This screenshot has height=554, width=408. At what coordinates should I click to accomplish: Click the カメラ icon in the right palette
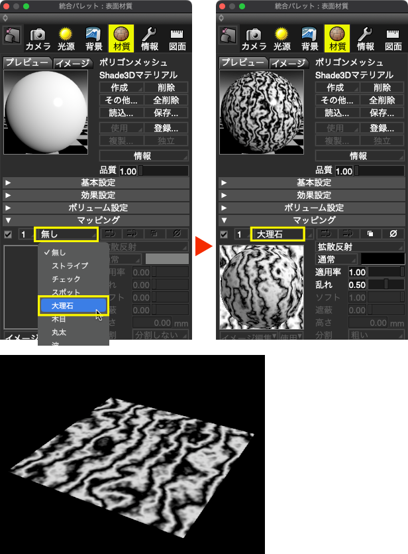(x=254, y=39)
